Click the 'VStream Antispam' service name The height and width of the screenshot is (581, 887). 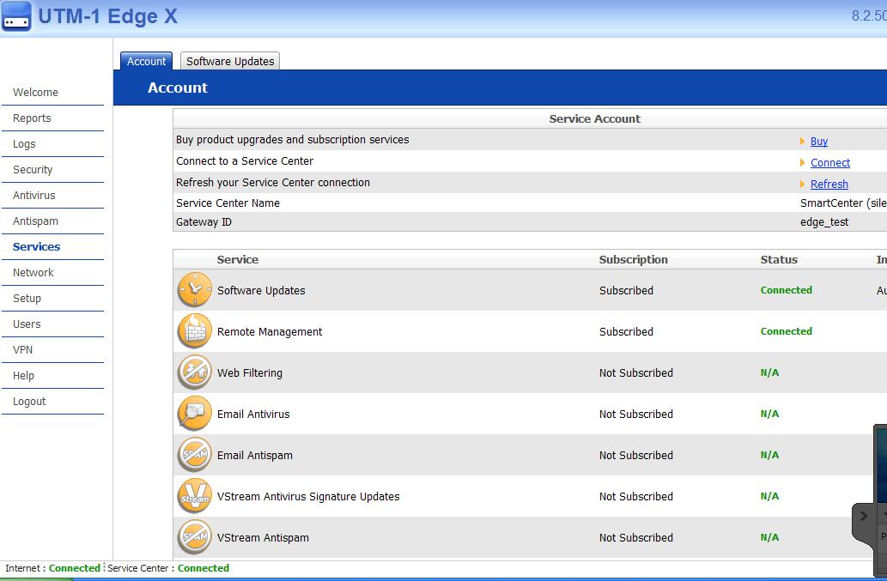pos(263,538)
